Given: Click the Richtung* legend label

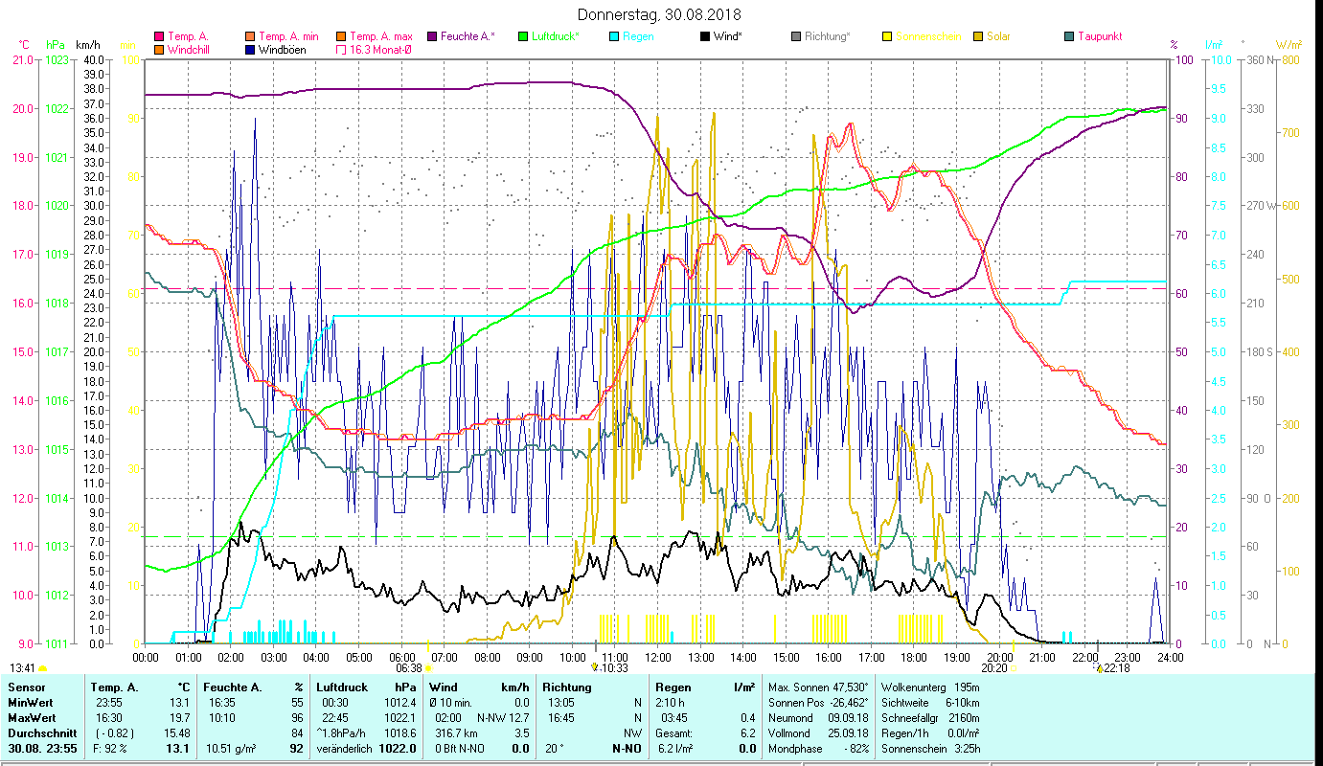Looking at the screenshot, I should (828, 36).
